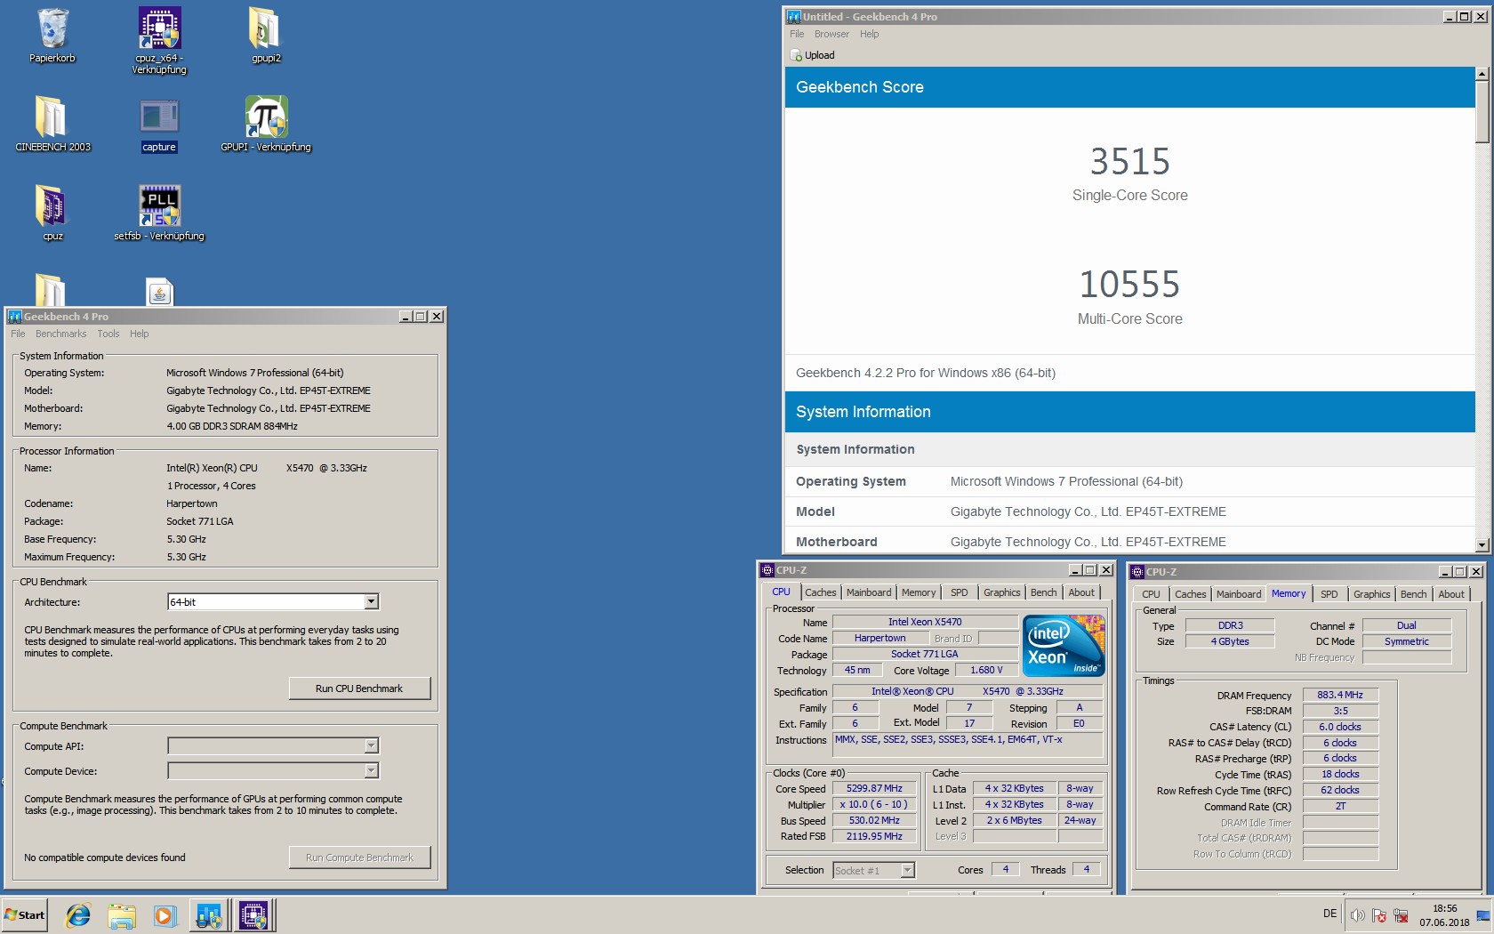Click the Single-Core Score 3515

click(1129, 162)
